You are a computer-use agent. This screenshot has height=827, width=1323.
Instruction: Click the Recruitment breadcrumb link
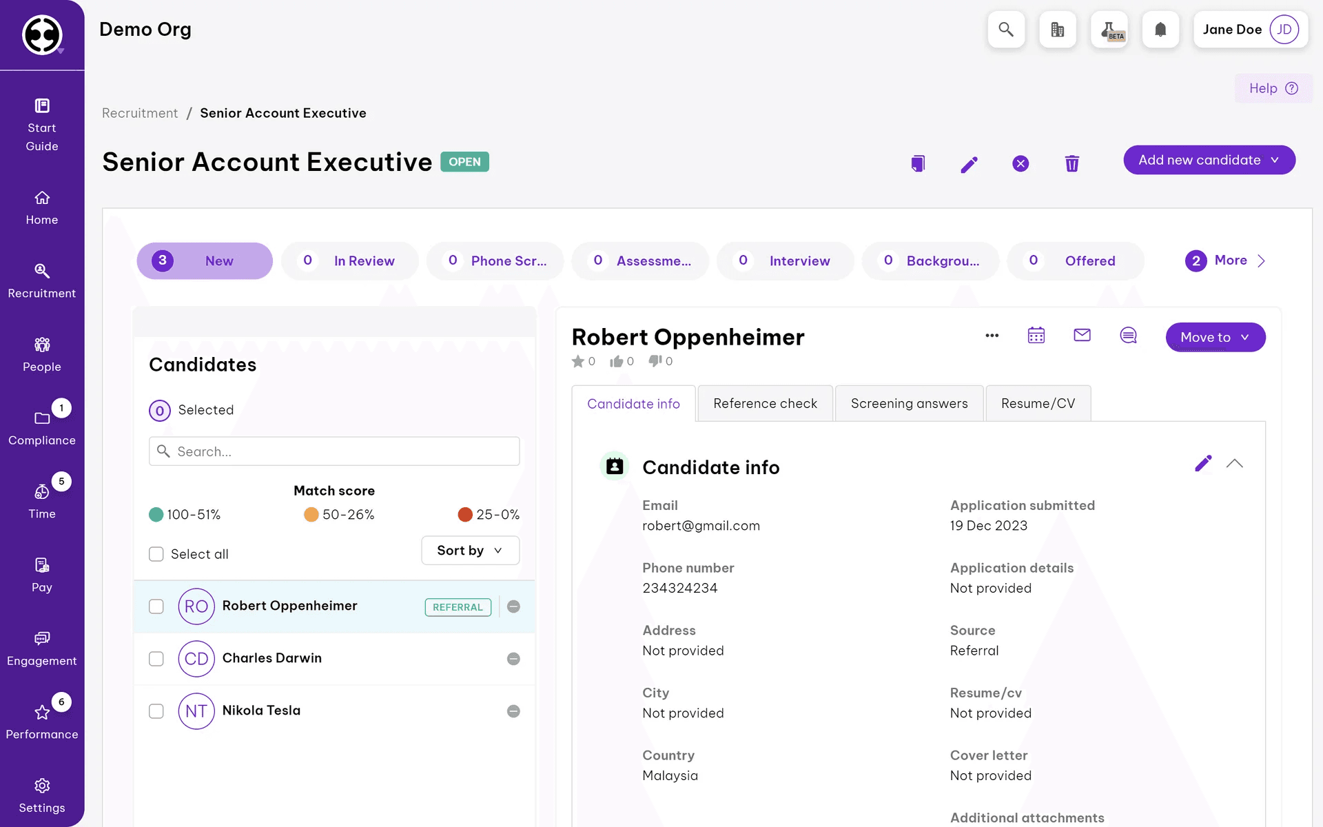pos(140,113)
